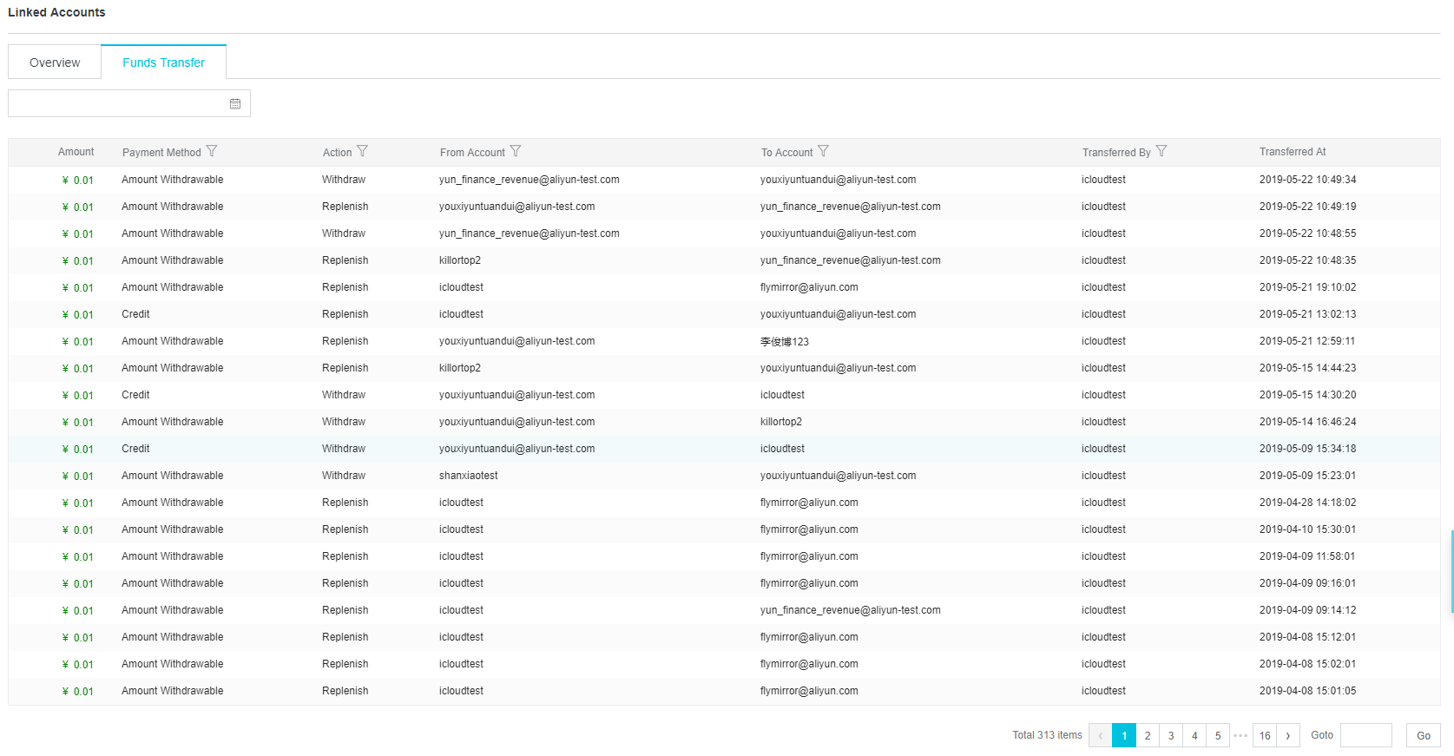This screenshot has width=1454, height=756.
Task: Click the date range input field
Action: [129, 103]
